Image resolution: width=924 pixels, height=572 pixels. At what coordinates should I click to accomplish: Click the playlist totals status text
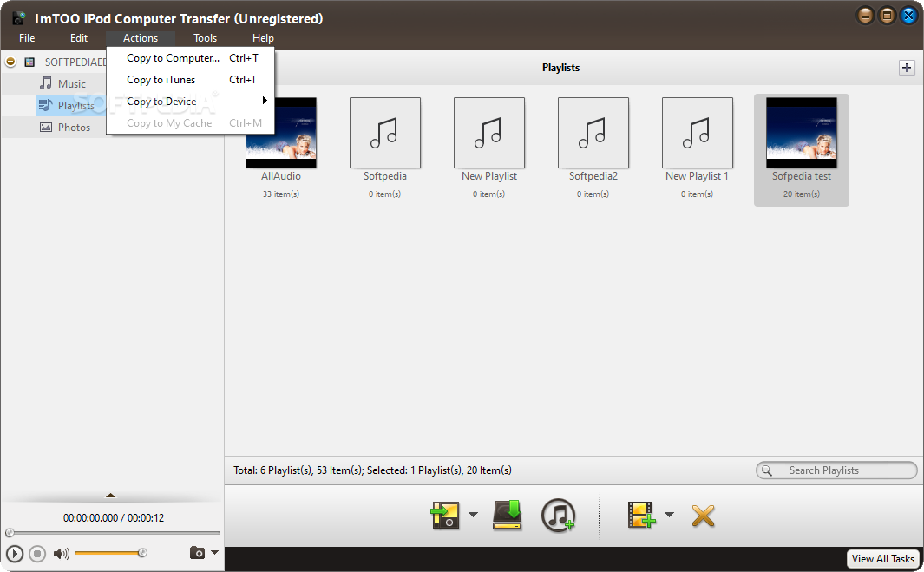pyautogui.click(x=372, y=470)
